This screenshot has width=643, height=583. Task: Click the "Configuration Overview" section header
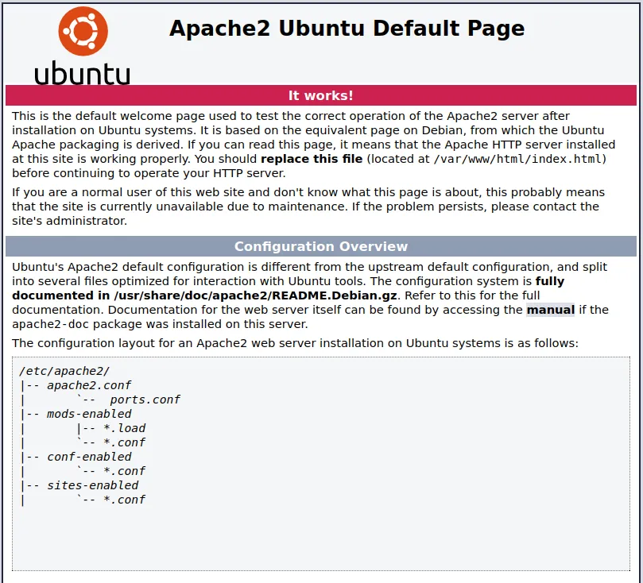pyautogui.click(x=320, y=246)
